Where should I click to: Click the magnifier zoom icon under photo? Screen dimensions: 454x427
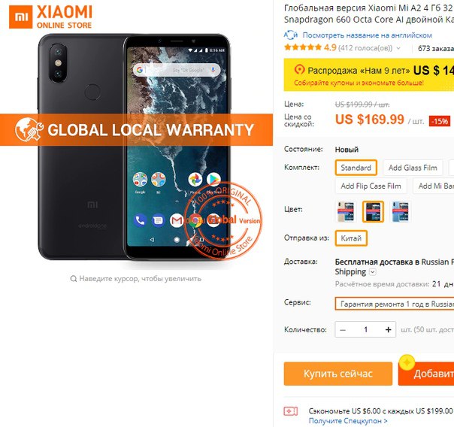point(74,279)
